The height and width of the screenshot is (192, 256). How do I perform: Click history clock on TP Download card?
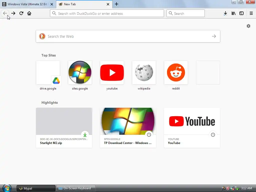pyautogui.click(x=149, y=135)
